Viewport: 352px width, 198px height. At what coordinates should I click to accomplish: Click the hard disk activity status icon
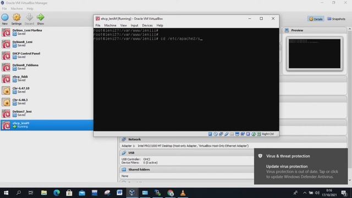210,134
